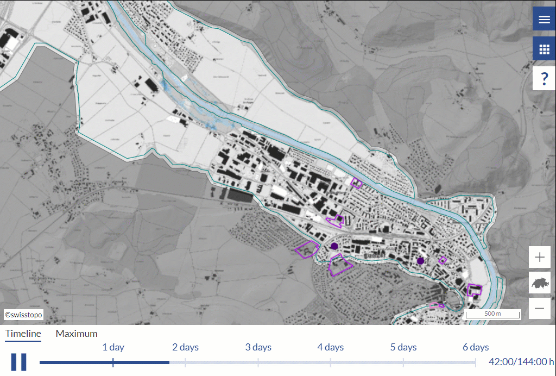Zoom in with the plus button

[540, 258]
